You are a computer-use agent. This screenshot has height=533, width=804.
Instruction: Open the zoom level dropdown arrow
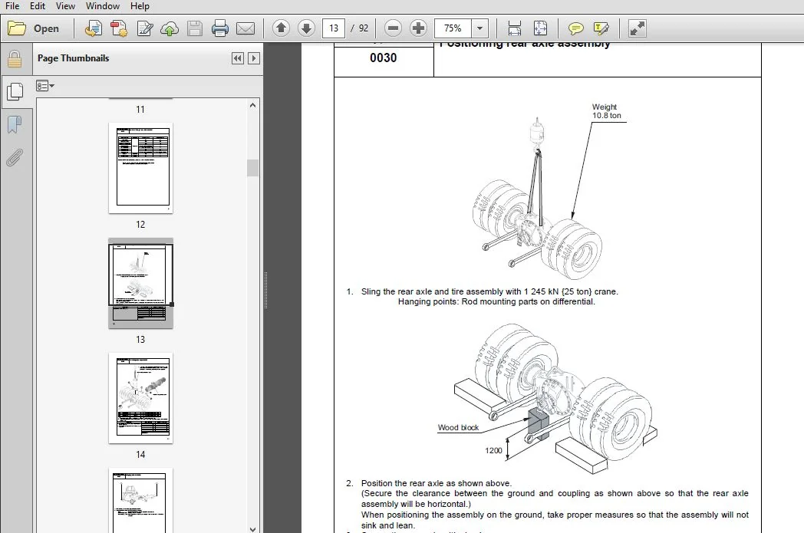click(x=480, y=28)
